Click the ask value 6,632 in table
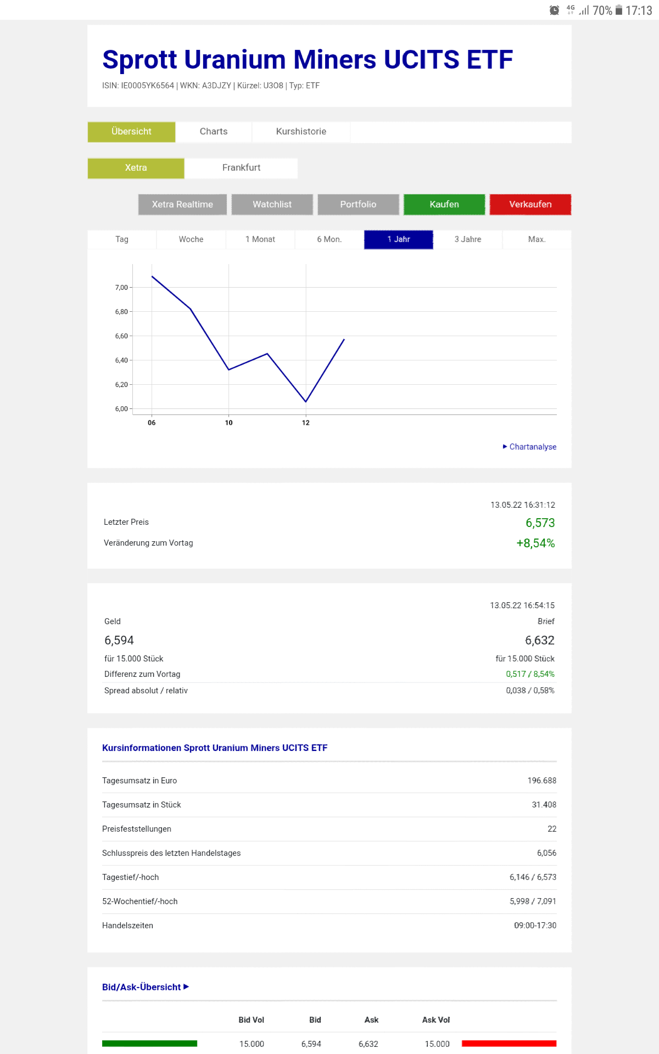This screenshot has height=1054, width=659. [368, 1044]
